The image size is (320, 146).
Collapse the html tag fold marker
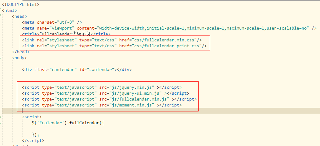(1, 10)
